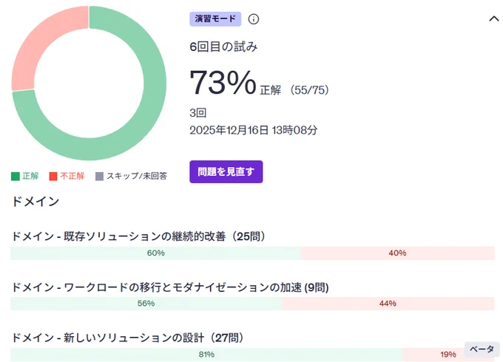The height and width of the screenshot is (362, 503).
Task: Click the 新しいソリューションの設計 domain heading
Action: pos(128,338)
